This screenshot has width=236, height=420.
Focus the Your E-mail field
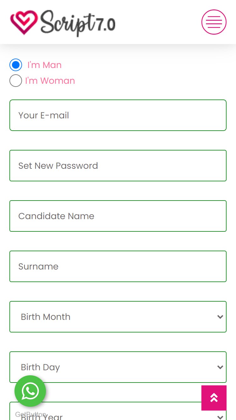pyautogui.click(x=118, y=115)
